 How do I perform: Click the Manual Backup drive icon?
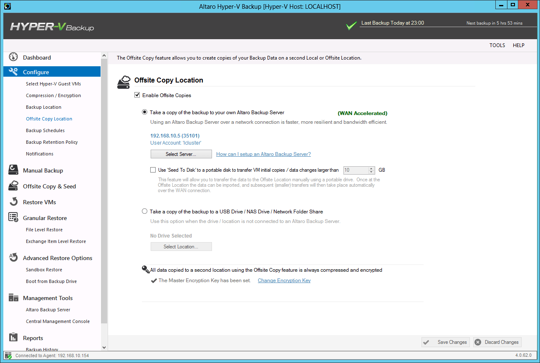pos(13,170)
